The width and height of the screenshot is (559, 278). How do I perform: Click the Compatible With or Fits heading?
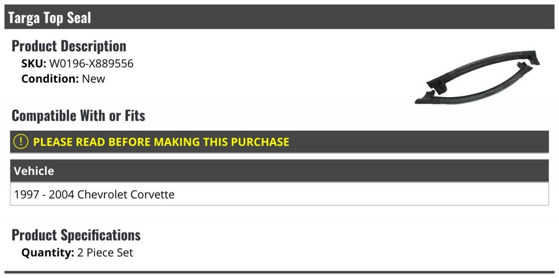click(78, 115)
